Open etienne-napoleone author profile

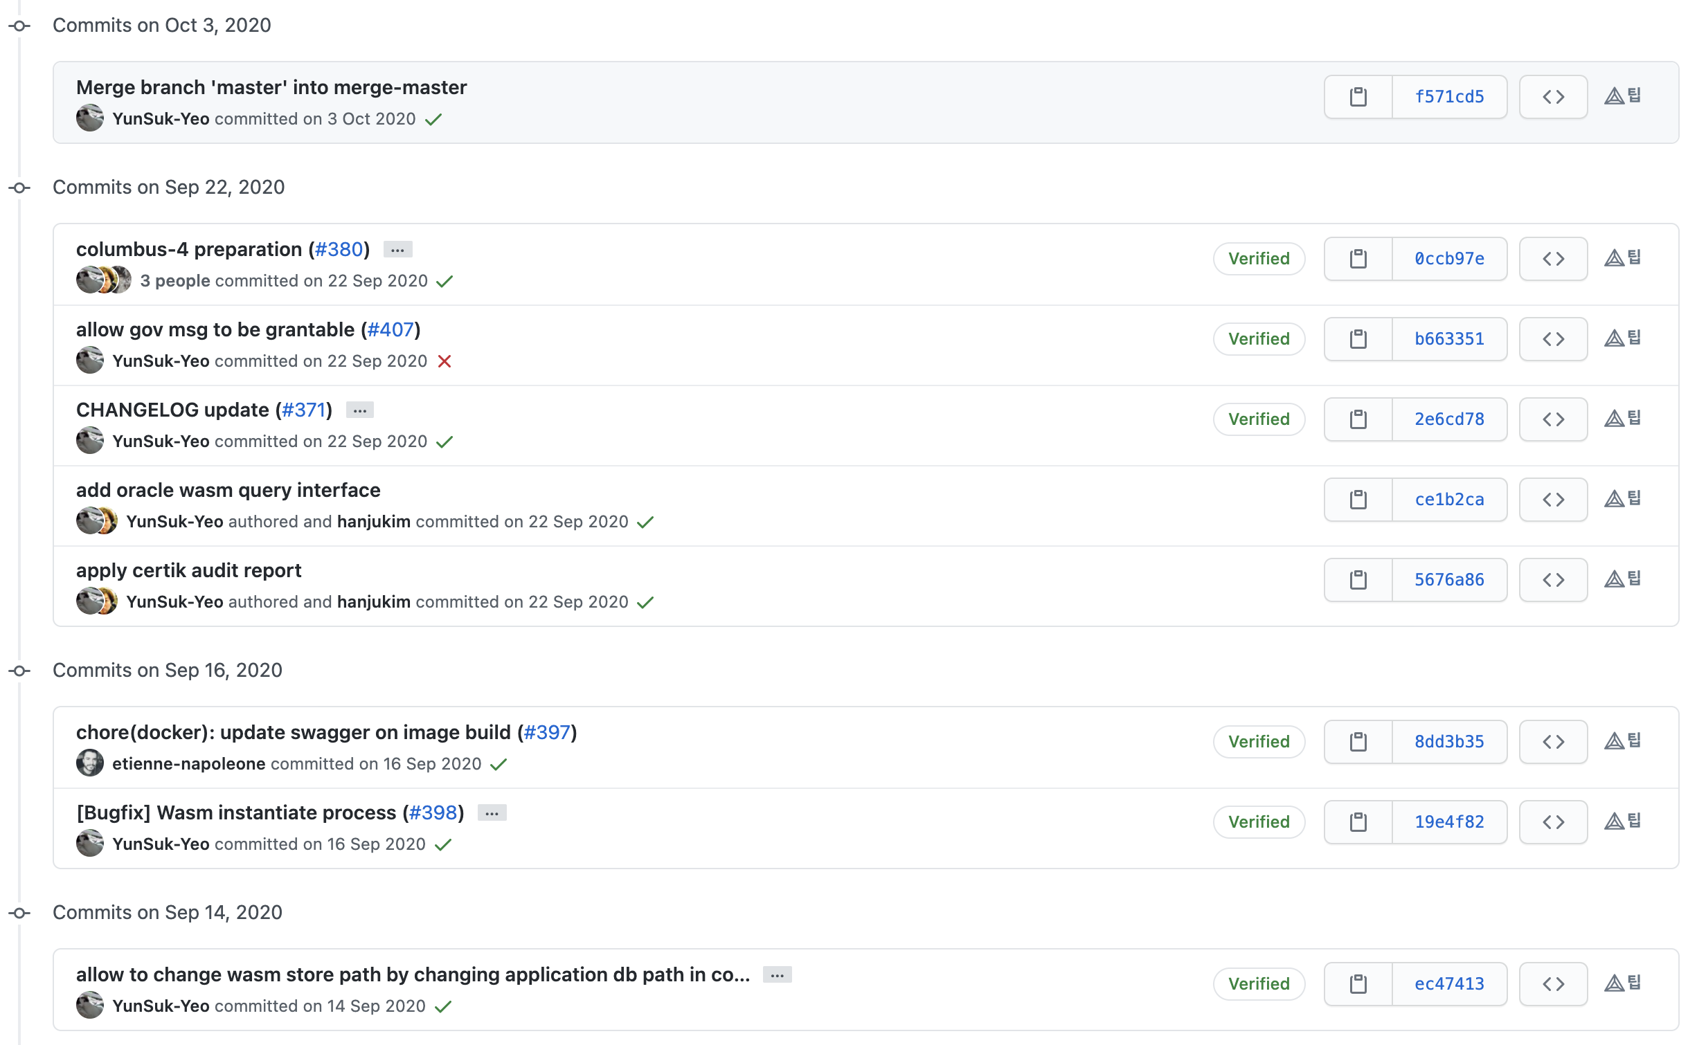188,764
